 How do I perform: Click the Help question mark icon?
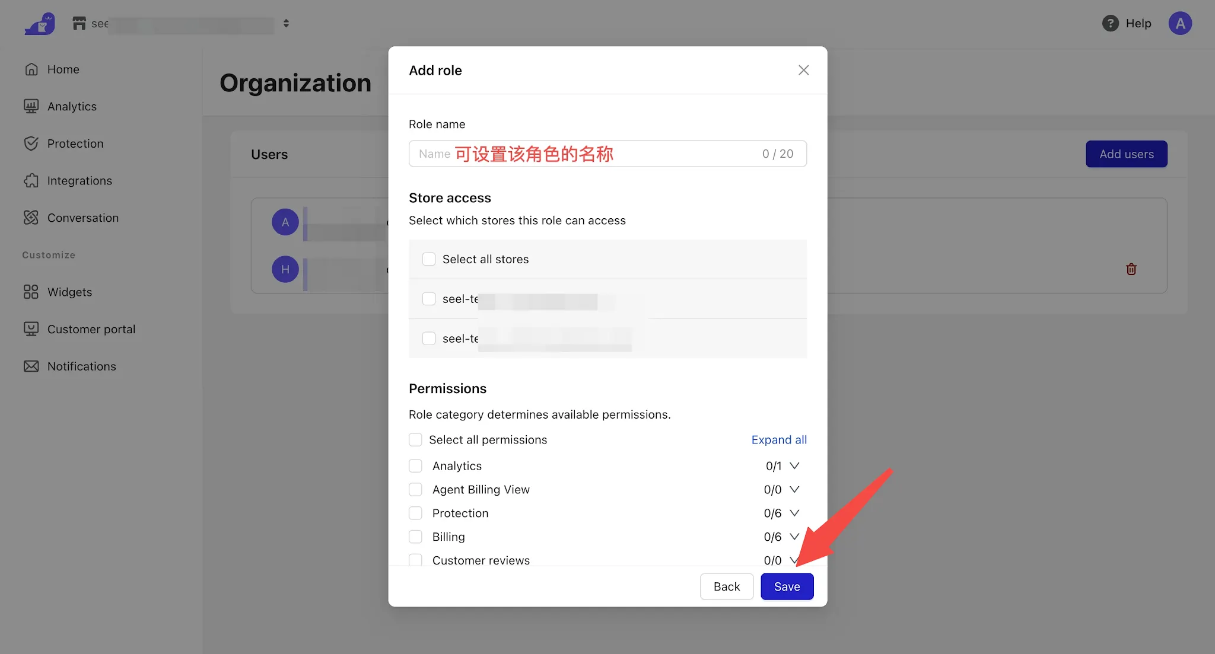point(1110,23)
